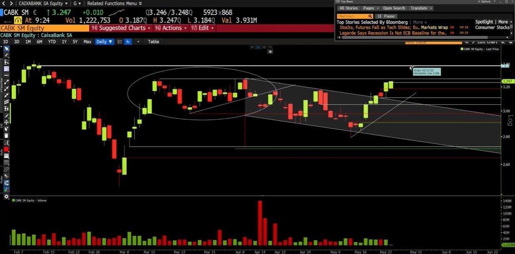
Task: Open Stocks, Futures Fall as Tech Slides headline
Action: tap(380, 28)
